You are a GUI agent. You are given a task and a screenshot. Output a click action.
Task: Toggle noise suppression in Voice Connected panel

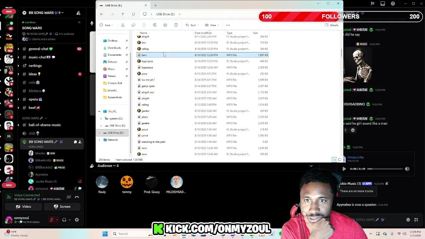(x=69, y=197)
